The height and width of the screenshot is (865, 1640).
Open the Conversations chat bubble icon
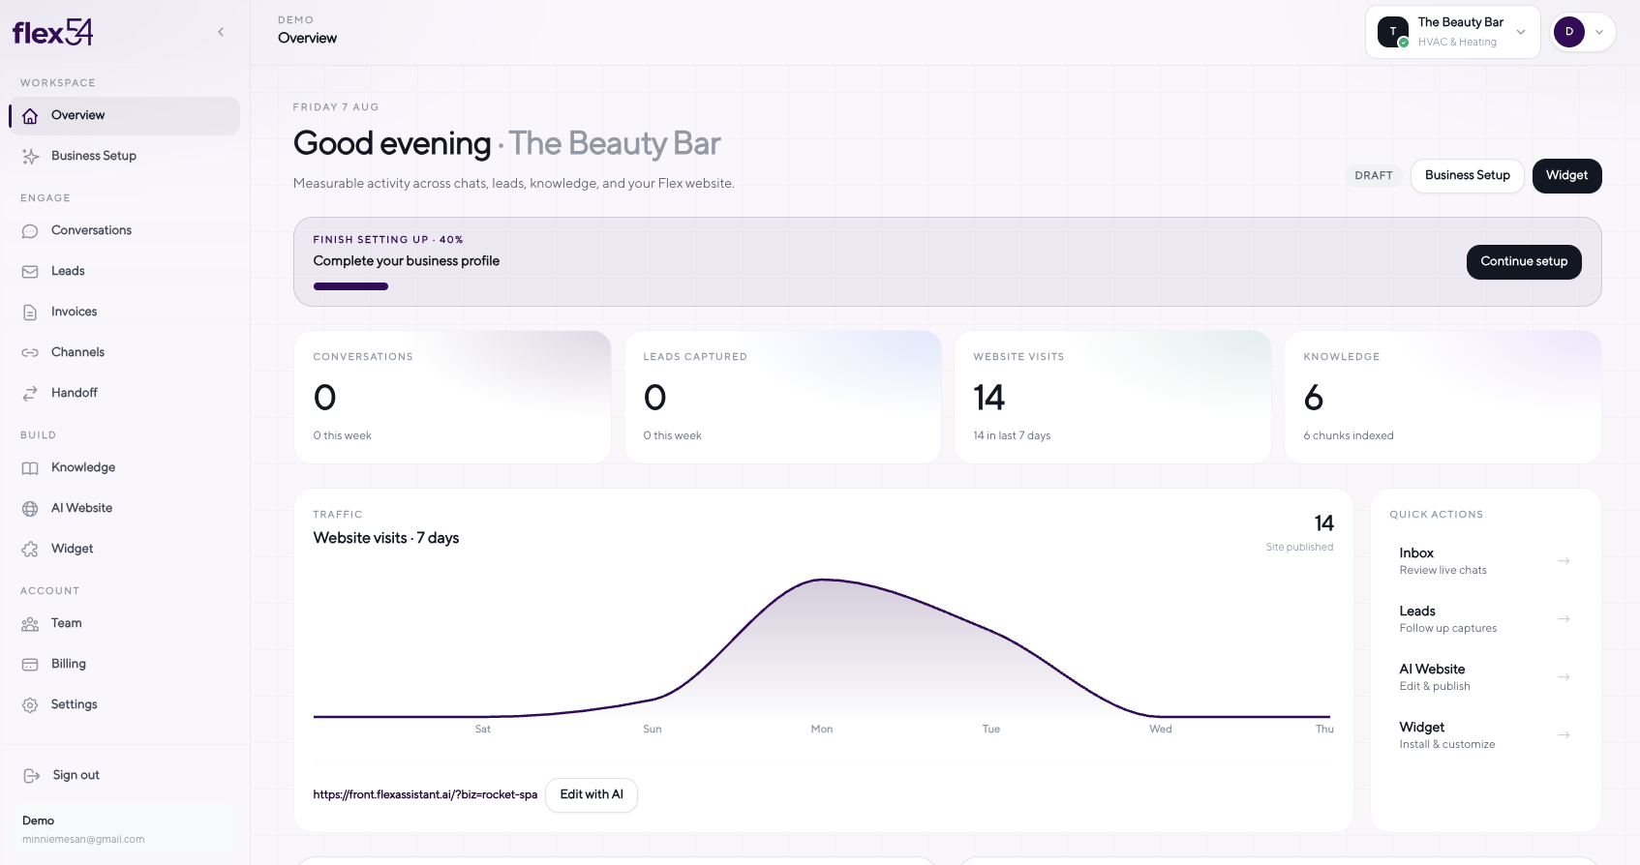point(30,231)
